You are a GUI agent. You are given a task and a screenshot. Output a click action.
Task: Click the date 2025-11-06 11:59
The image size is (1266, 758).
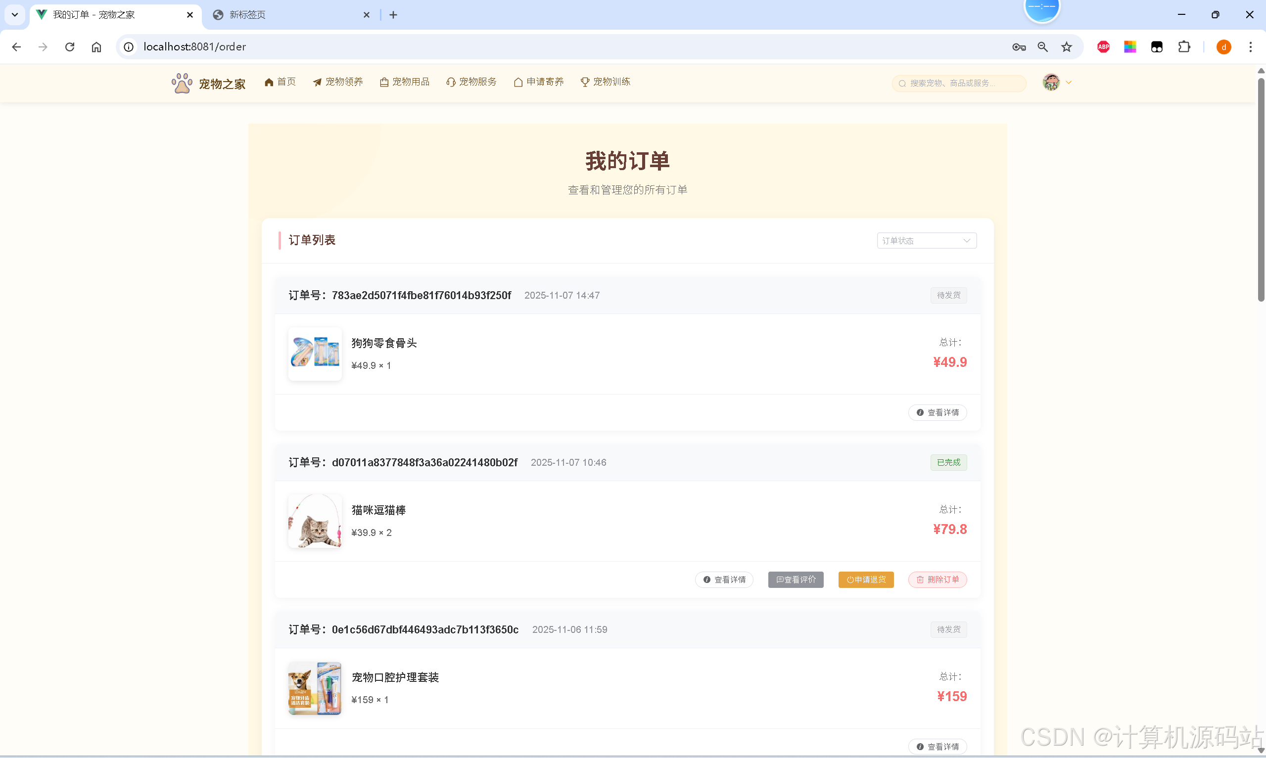[x=569, y=629]
